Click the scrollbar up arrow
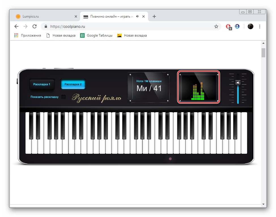 [x=263, y=43]
